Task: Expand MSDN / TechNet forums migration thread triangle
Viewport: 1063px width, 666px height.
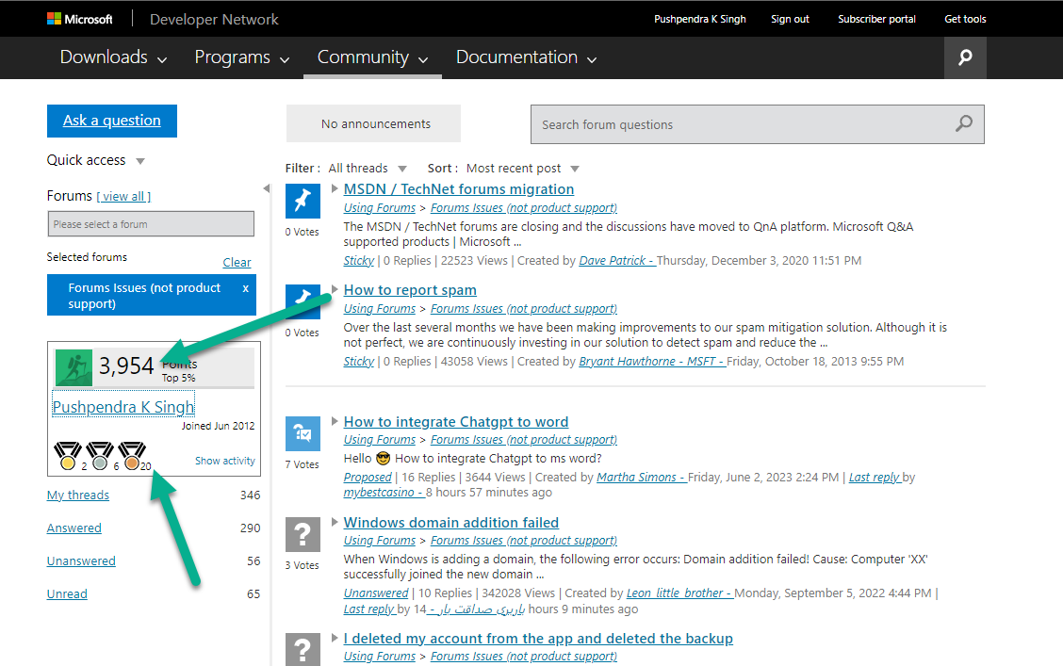Action: 335,188
